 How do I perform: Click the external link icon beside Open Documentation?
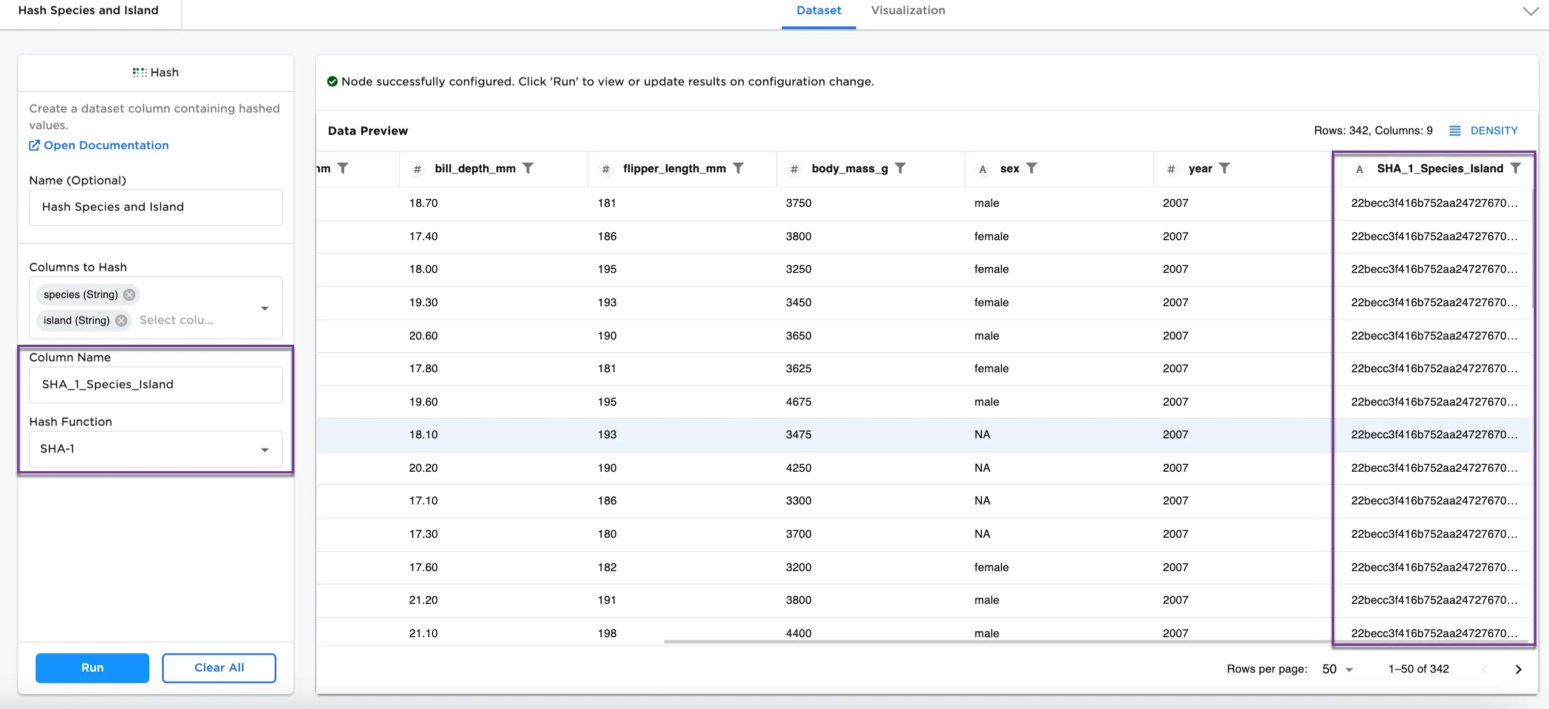(34, 145)
